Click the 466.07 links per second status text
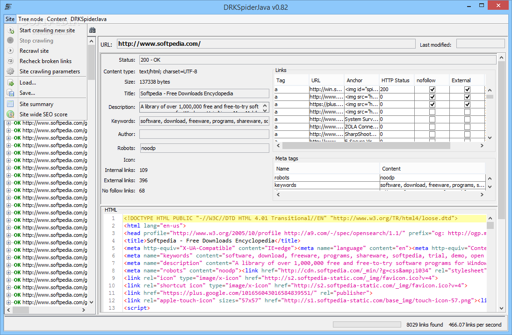Screen dimensions: 512x335 [475, 325]
